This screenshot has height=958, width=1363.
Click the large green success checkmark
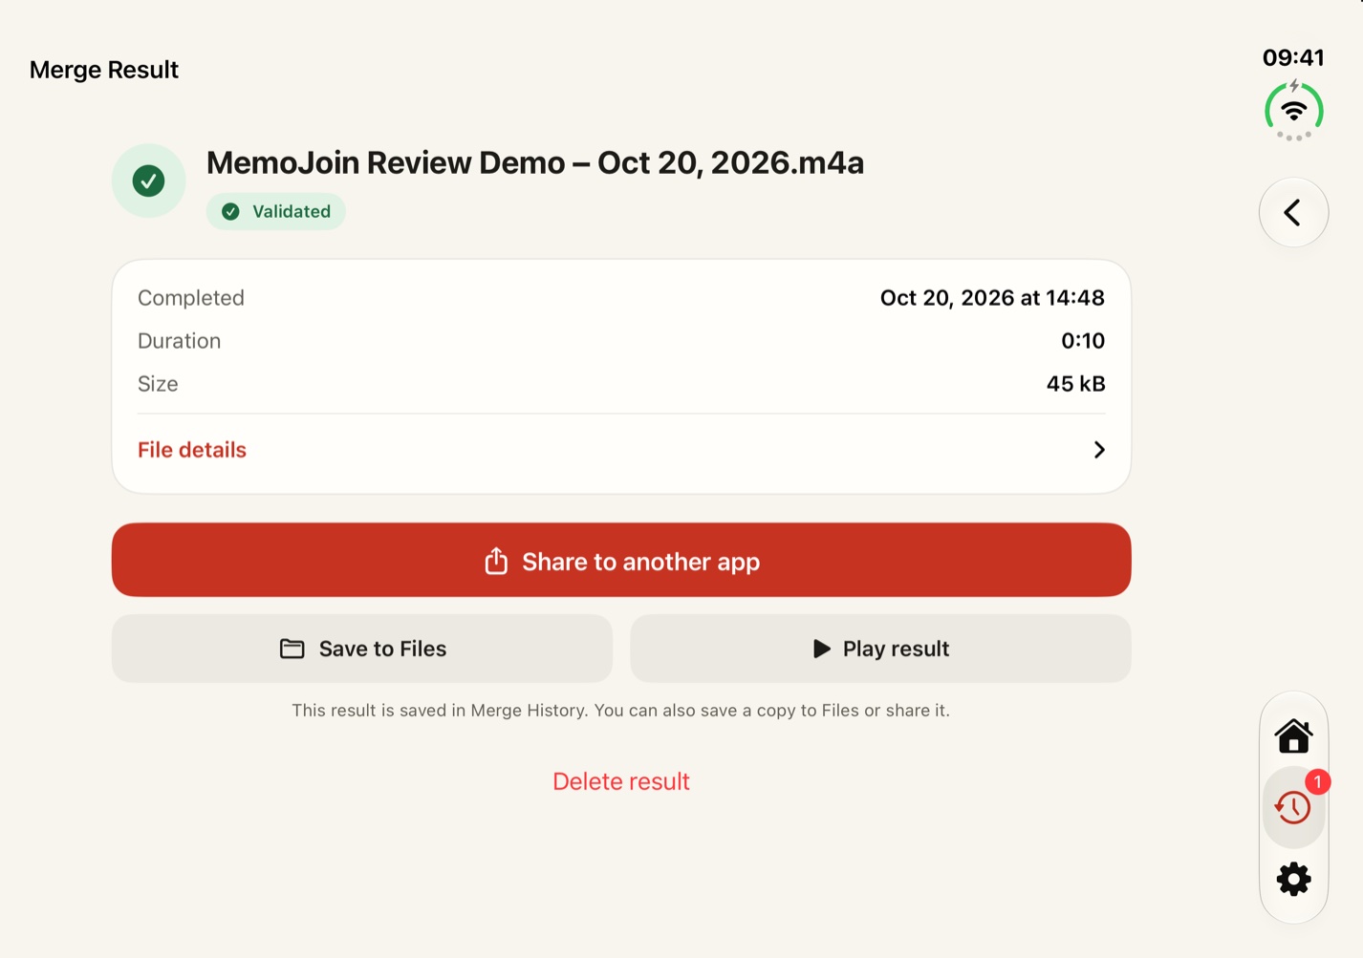(148, 181)
